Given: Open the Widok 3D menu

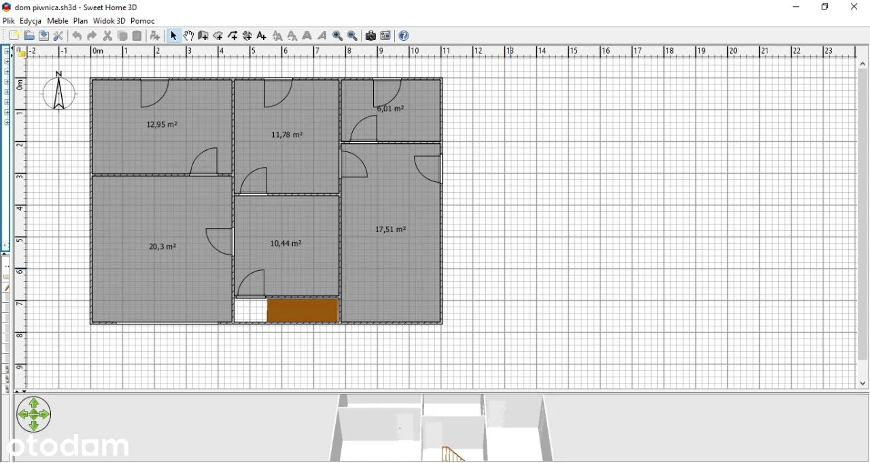Looking at the screenshot, I should 109,21.
